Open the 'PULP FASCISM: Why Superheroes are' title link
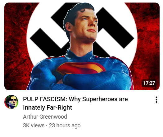 click(75, 99)
